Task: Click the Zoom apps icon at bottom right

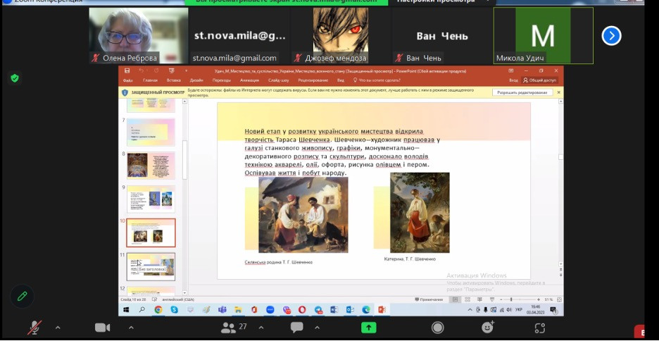Action: (x=539, y=328)
